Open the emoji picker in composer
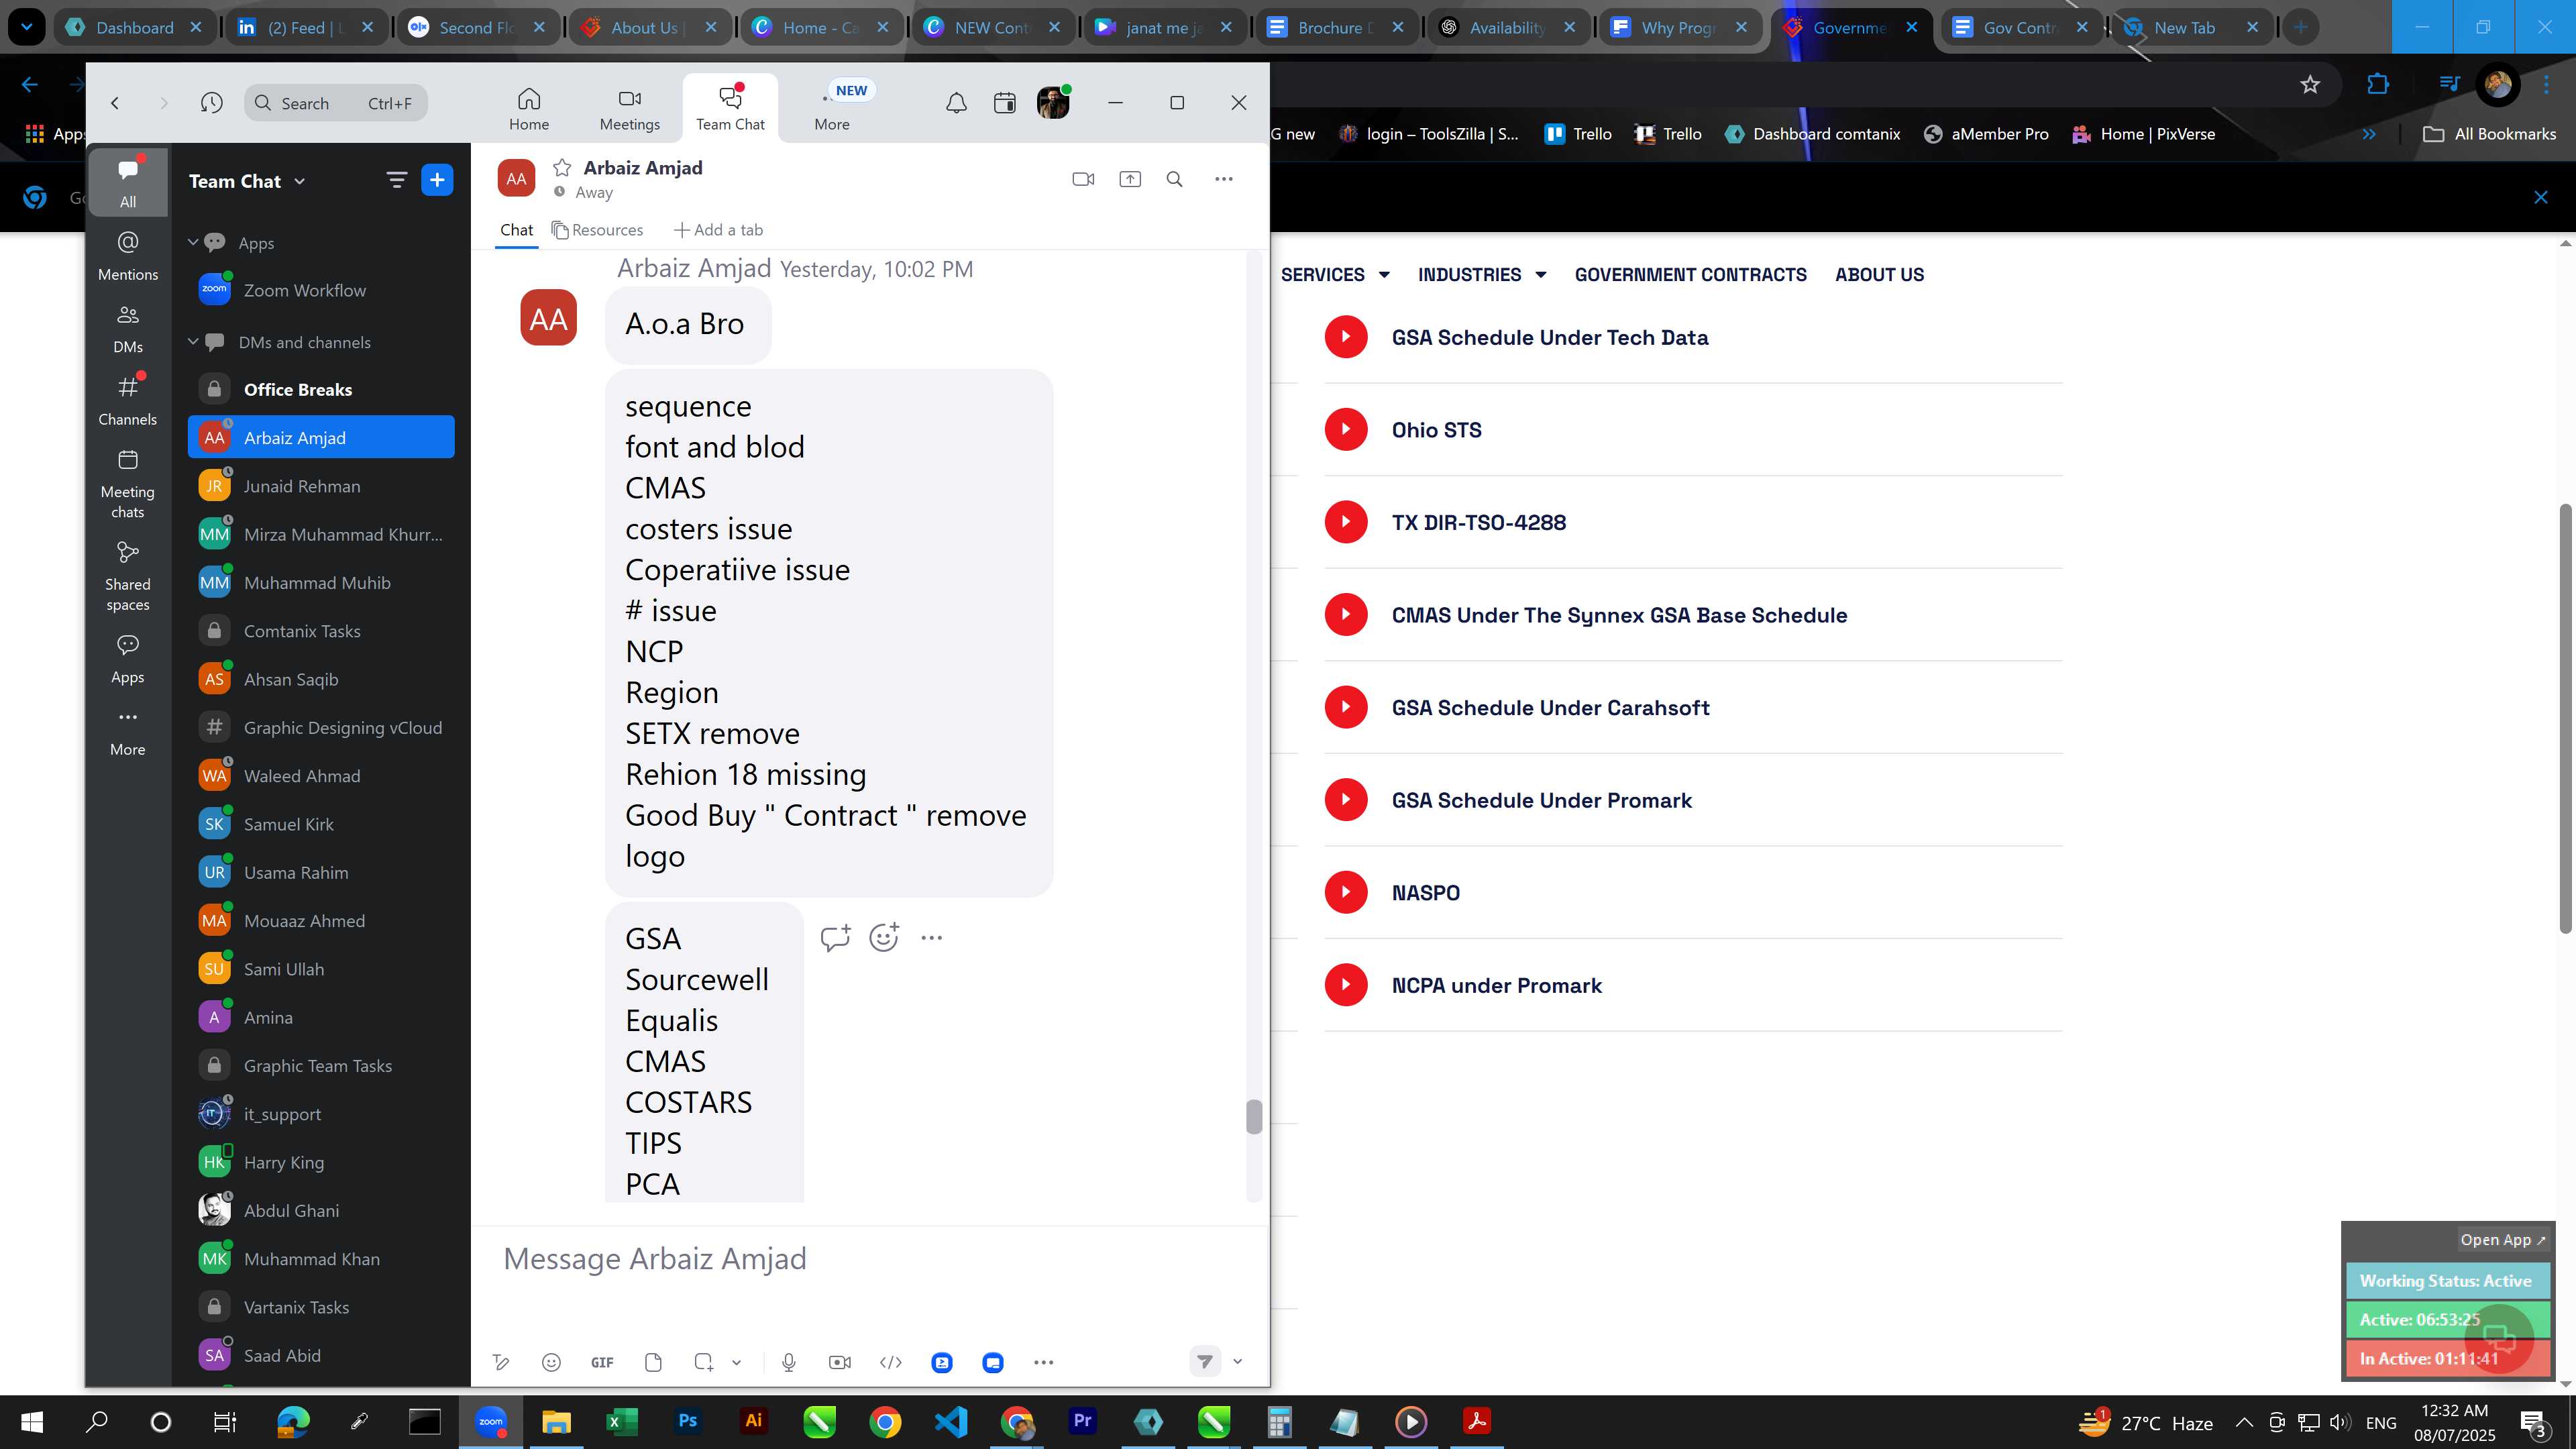Screen dimensions: 2576x1449 [551, 1362]
